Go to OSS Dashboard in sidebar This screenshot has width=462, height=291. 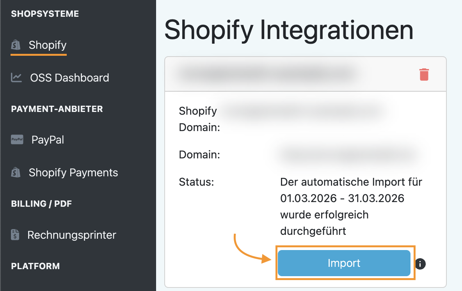[69, 78]
